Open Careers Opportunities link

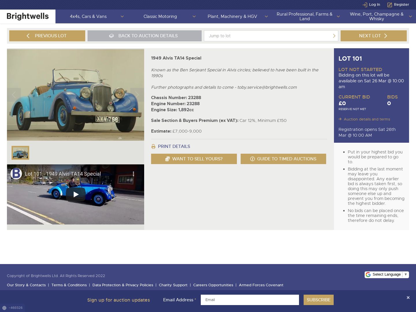coord(213,285)
